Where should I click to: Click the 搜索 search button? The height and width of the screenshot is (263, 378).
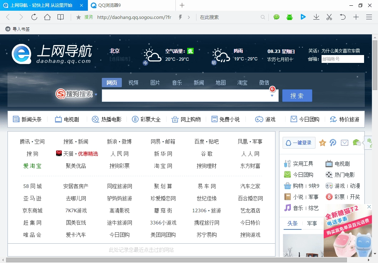(x=297, y=96)
